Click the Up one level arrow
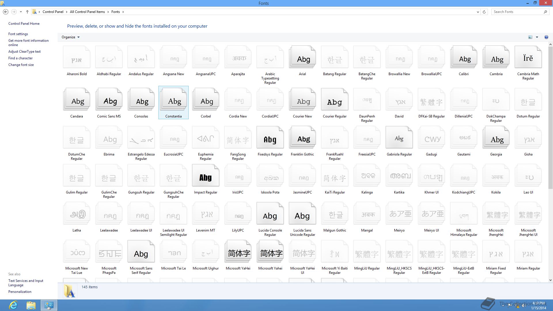 (x=27, y=12)
